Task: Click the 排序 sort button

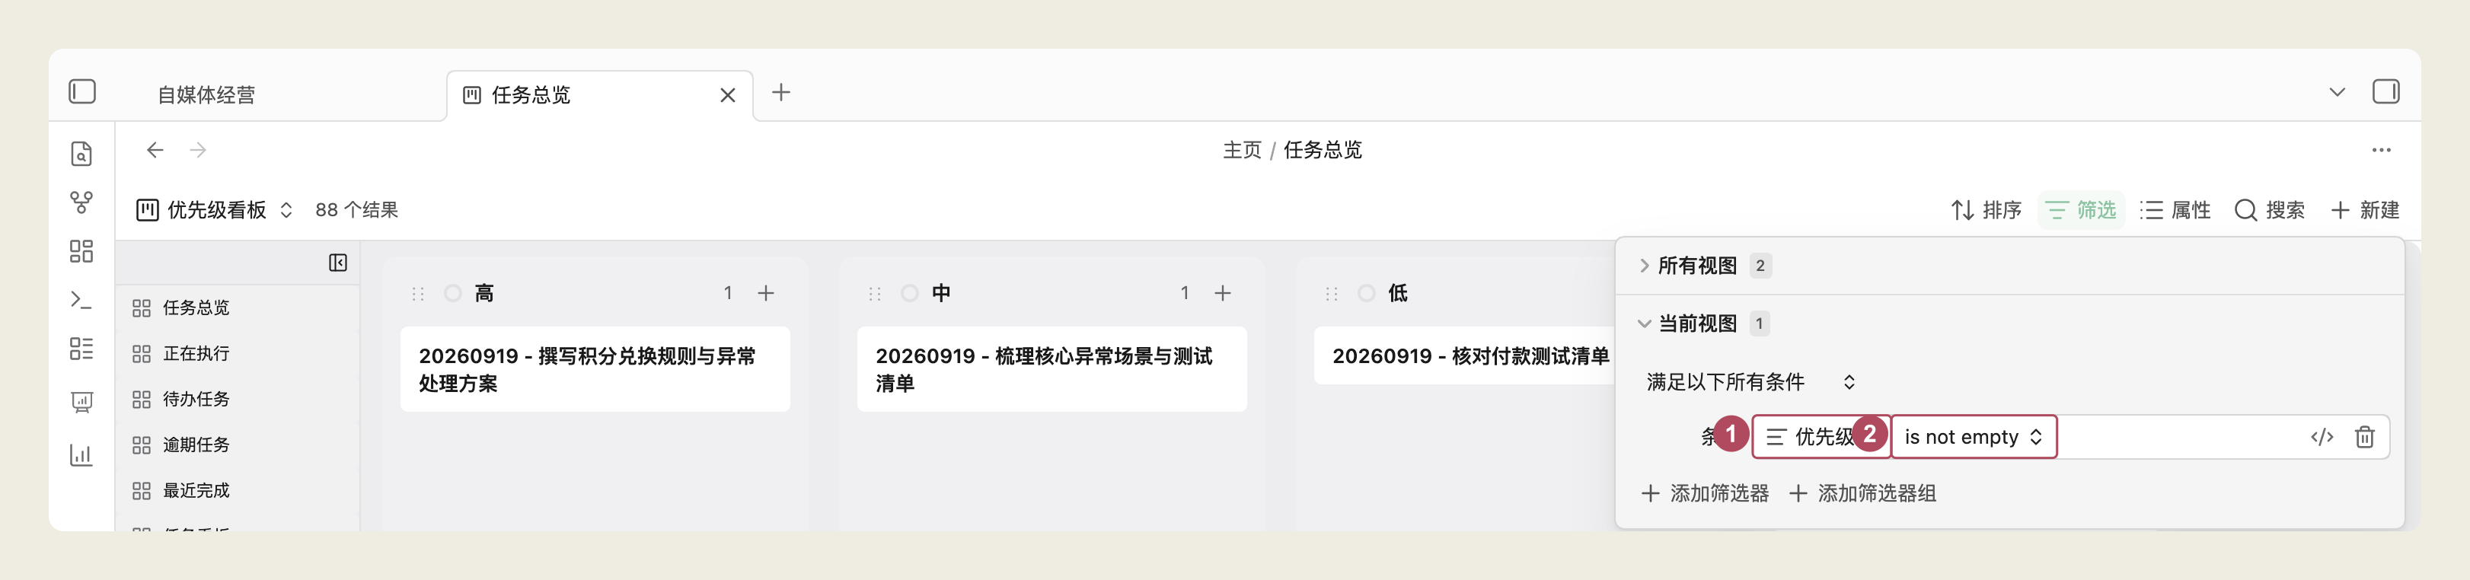Action: (1986, 210)
